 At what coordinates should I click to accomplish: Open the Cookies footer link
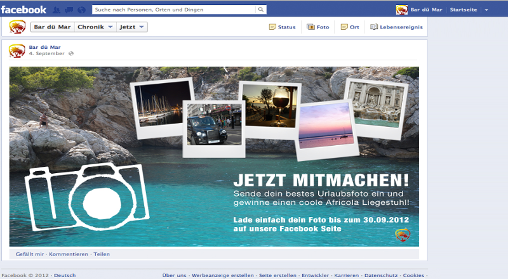[x=413, y=275]
